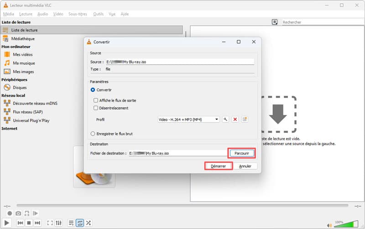The image size is (365, 229).
Task: Open the Profil dropdown list
Action: [188, 120]
